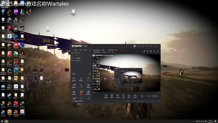Mute the speaker in bottom toolbar
Viewport: 218px width, 123px height.
(135, 96)
